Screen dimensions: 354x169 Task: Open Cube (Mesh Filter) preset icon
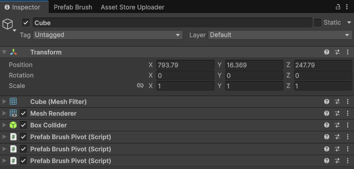point(337,102)
